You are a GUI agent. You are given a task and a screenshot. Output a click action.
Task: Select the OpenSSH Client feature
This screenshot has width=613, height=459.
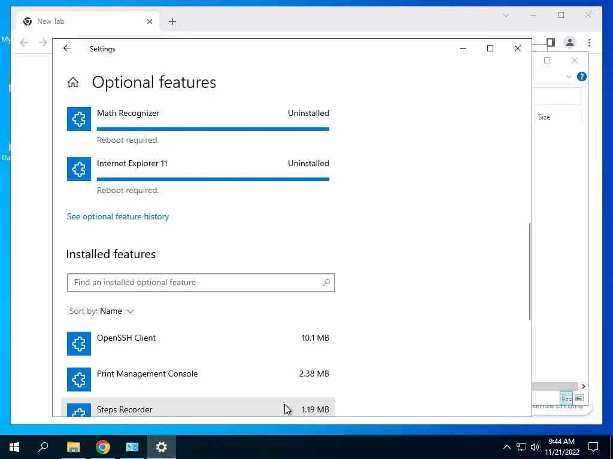[198, 344]
